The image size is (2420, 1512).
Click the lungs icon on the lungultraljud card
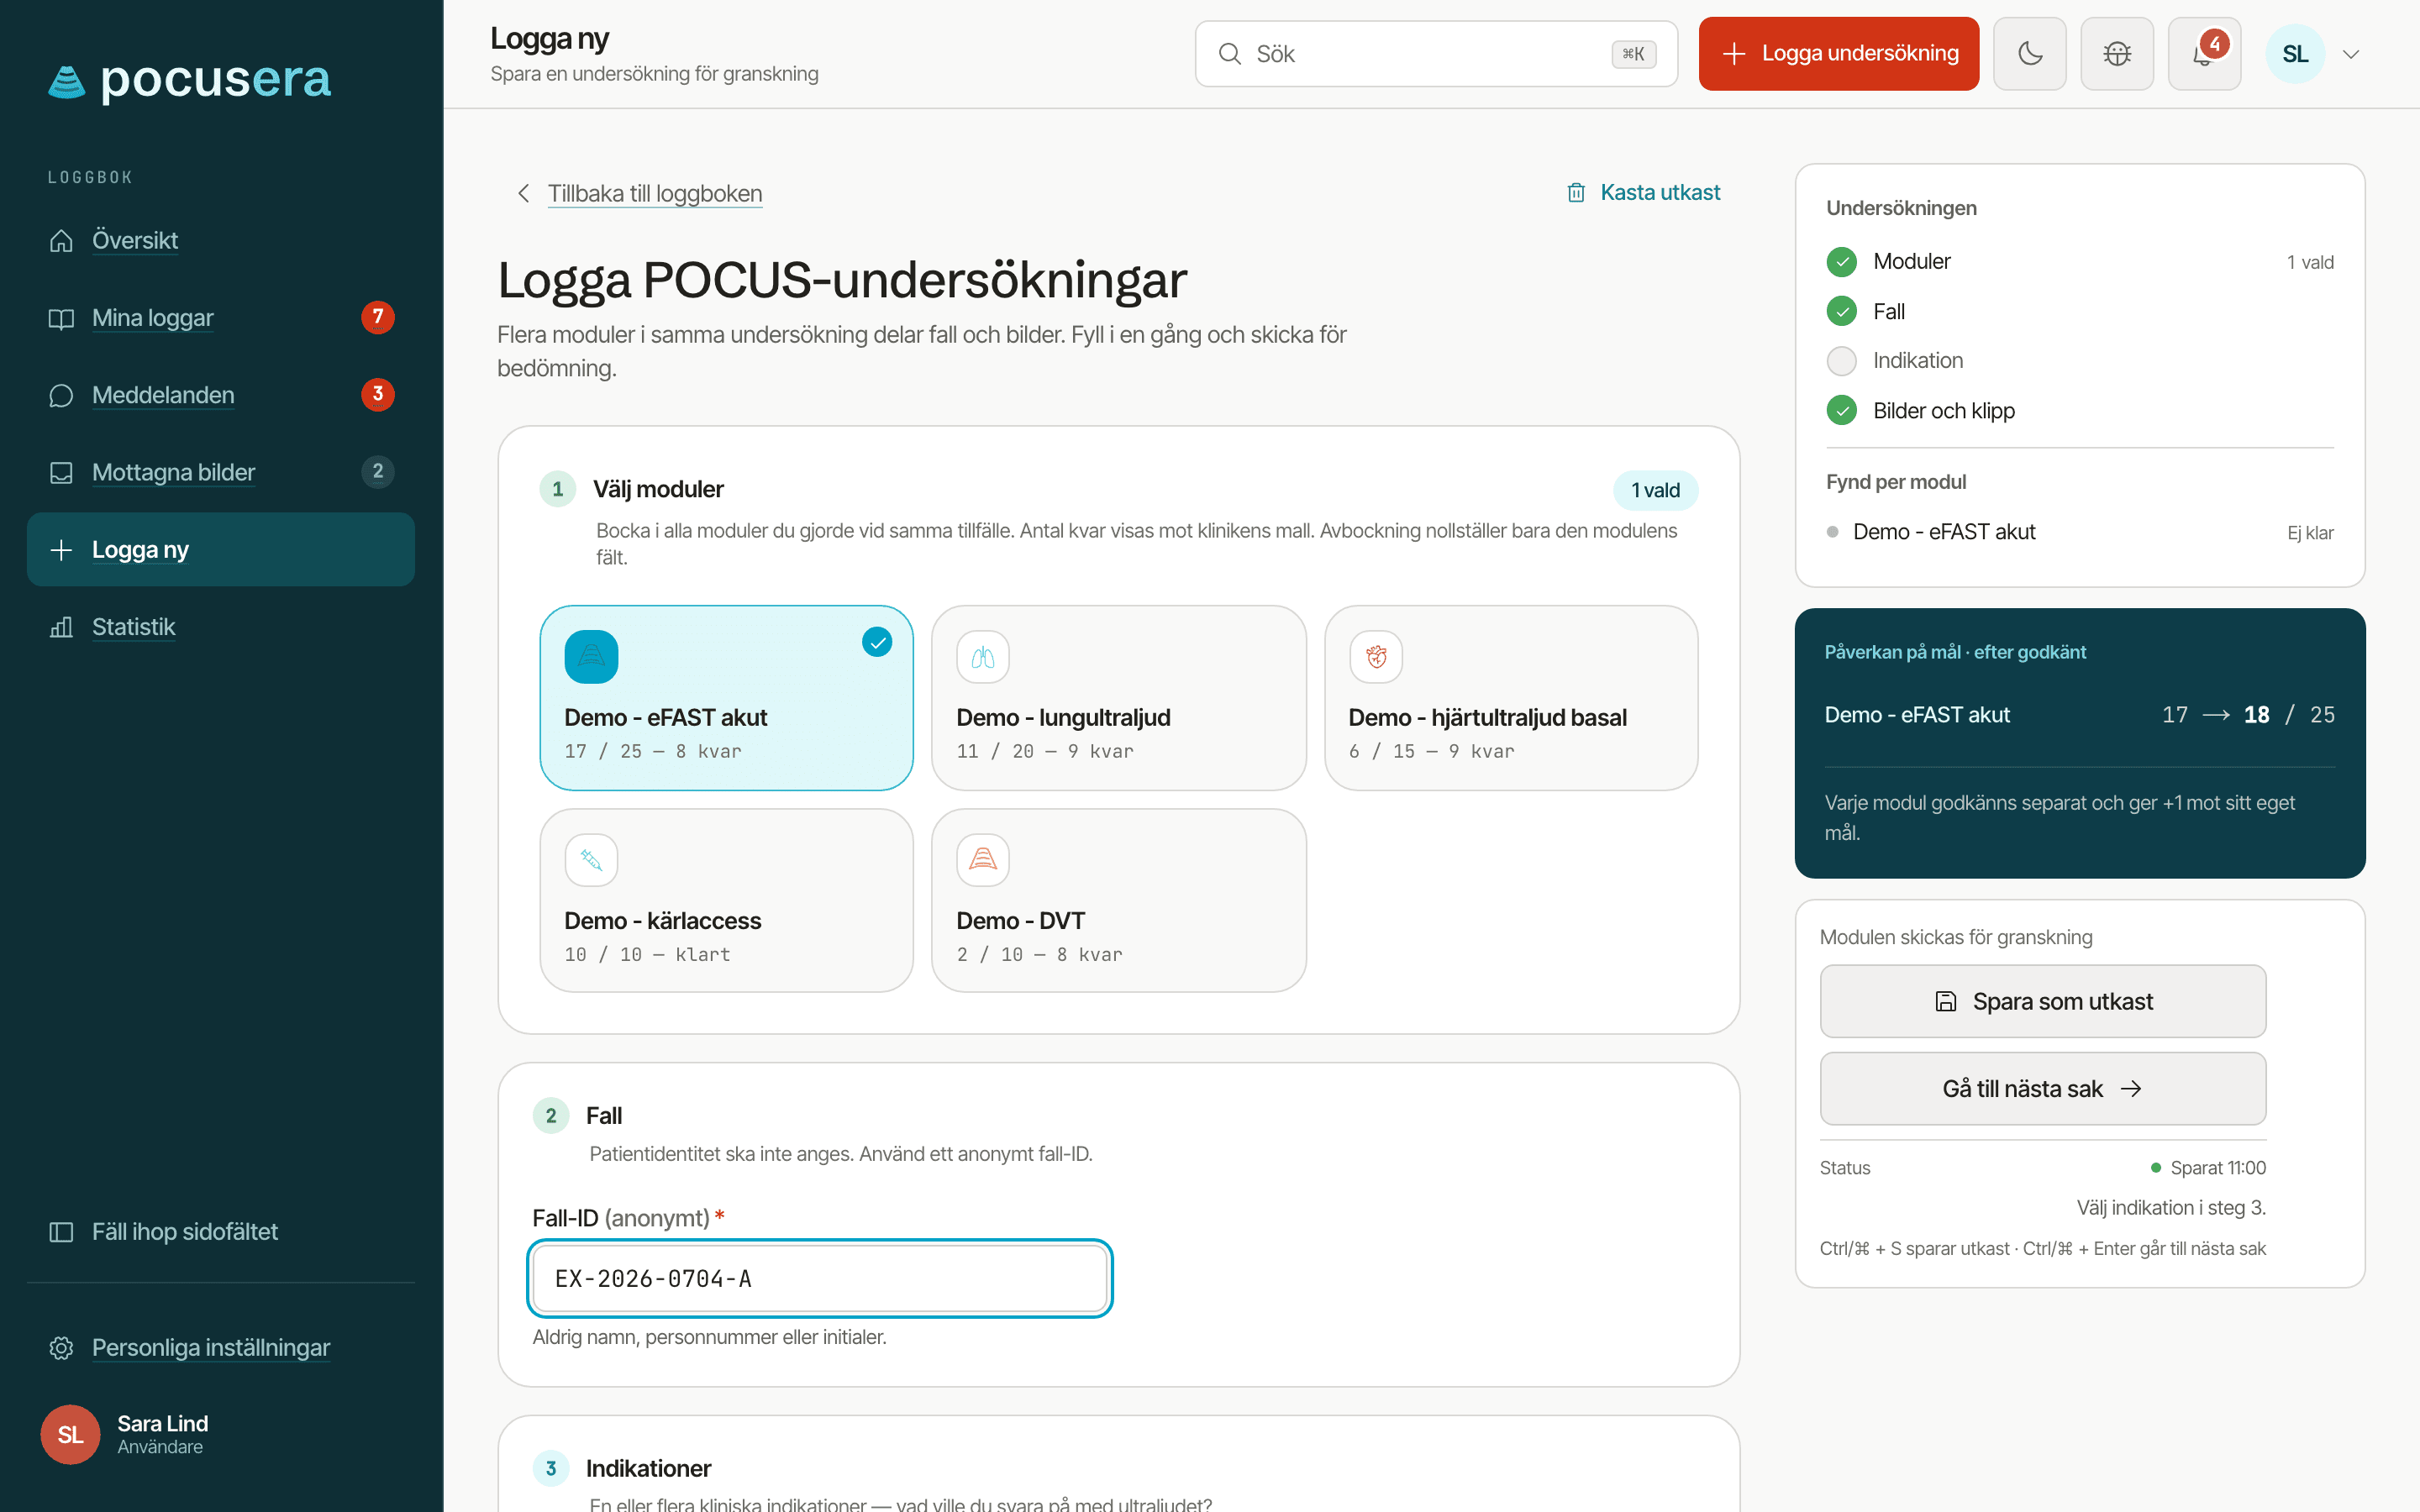983,657
